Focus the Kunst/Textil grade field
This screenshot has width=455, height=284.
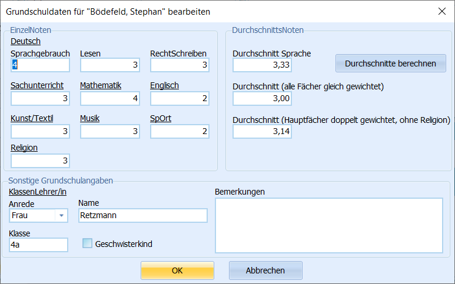click(41, 131)
